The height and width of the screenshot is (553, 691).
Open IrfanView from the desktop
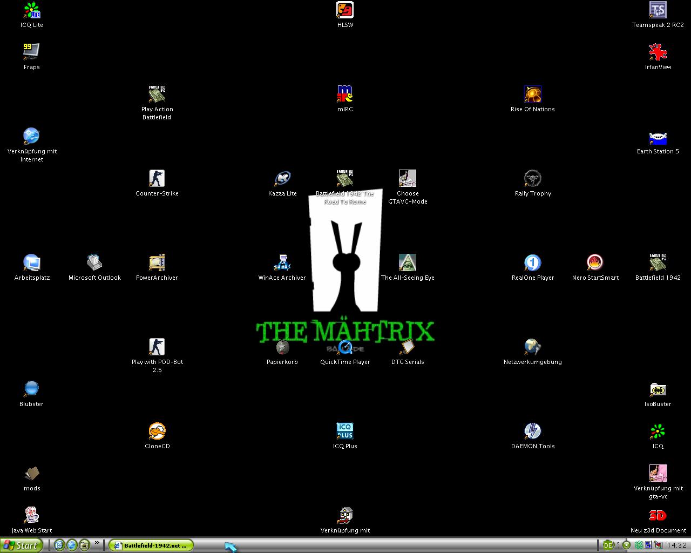coord(658,57)
